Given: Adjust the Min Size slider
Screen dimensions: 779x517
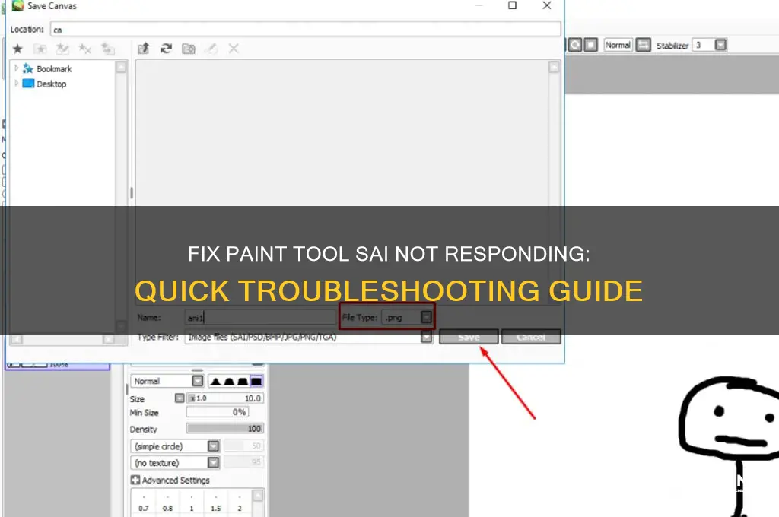Looking at the screenshot, I should pos(217,412).
